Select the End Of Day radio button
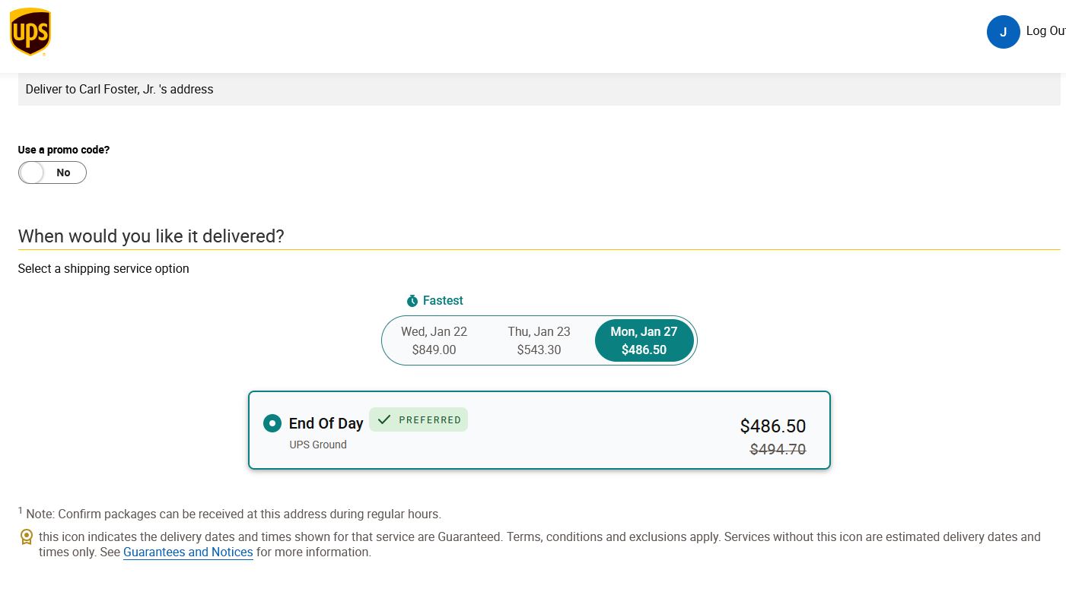The width and height of the screenshot is (1066, 595). tap(272, 423)
